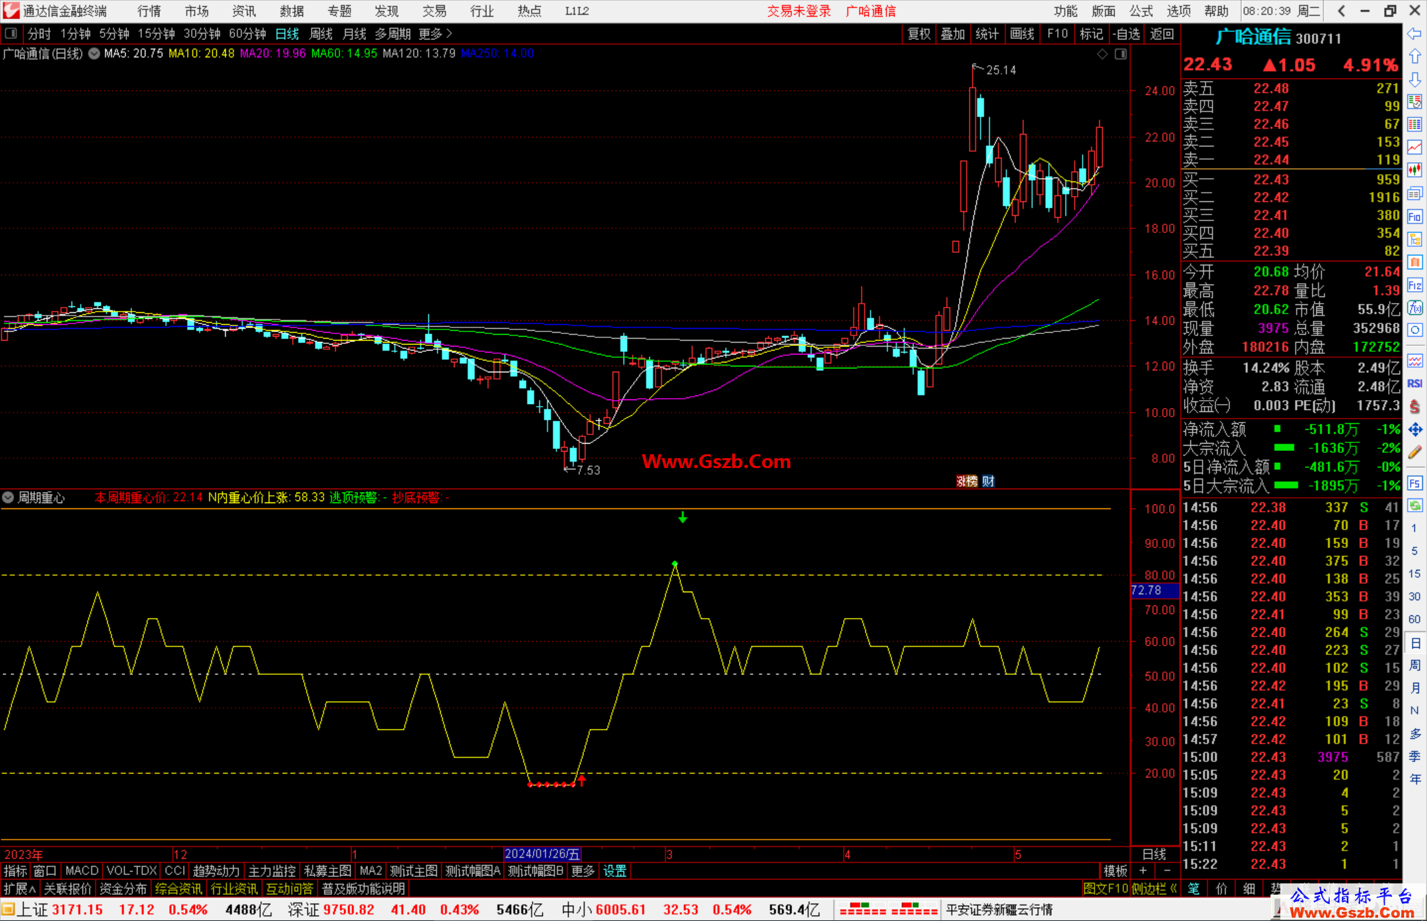Open the 笔 tick tab below trades
The width and height of the screenshot is (1427, 921).
[1193, 889]
